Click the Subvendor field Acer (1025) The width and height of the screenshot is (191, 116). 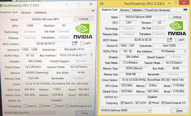(169, 46)
